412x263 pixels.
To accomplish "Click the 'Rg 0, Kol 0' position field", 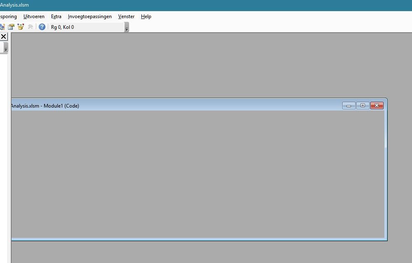I will (x=86, y=27).
